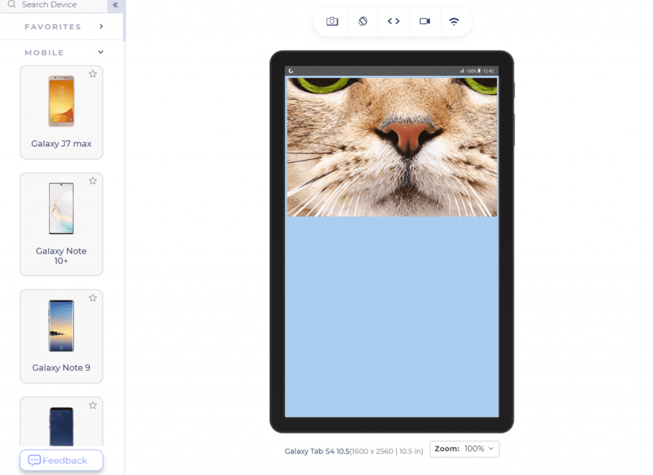Viewport: 653px width, 475px height.
Task: Collapse the MOBILE section
Action: coord(100,52)
